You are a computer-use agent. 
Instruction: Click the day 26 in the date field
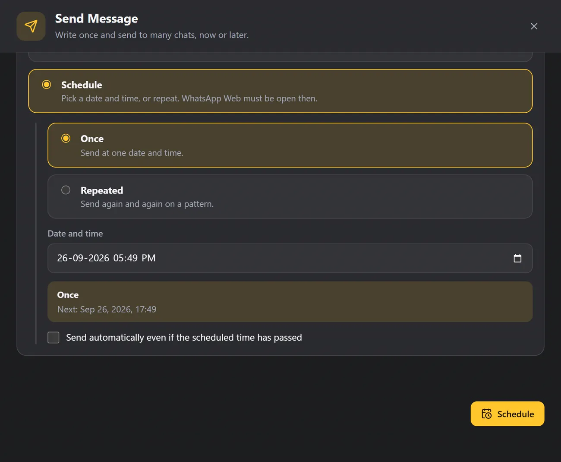coord(63,258)
